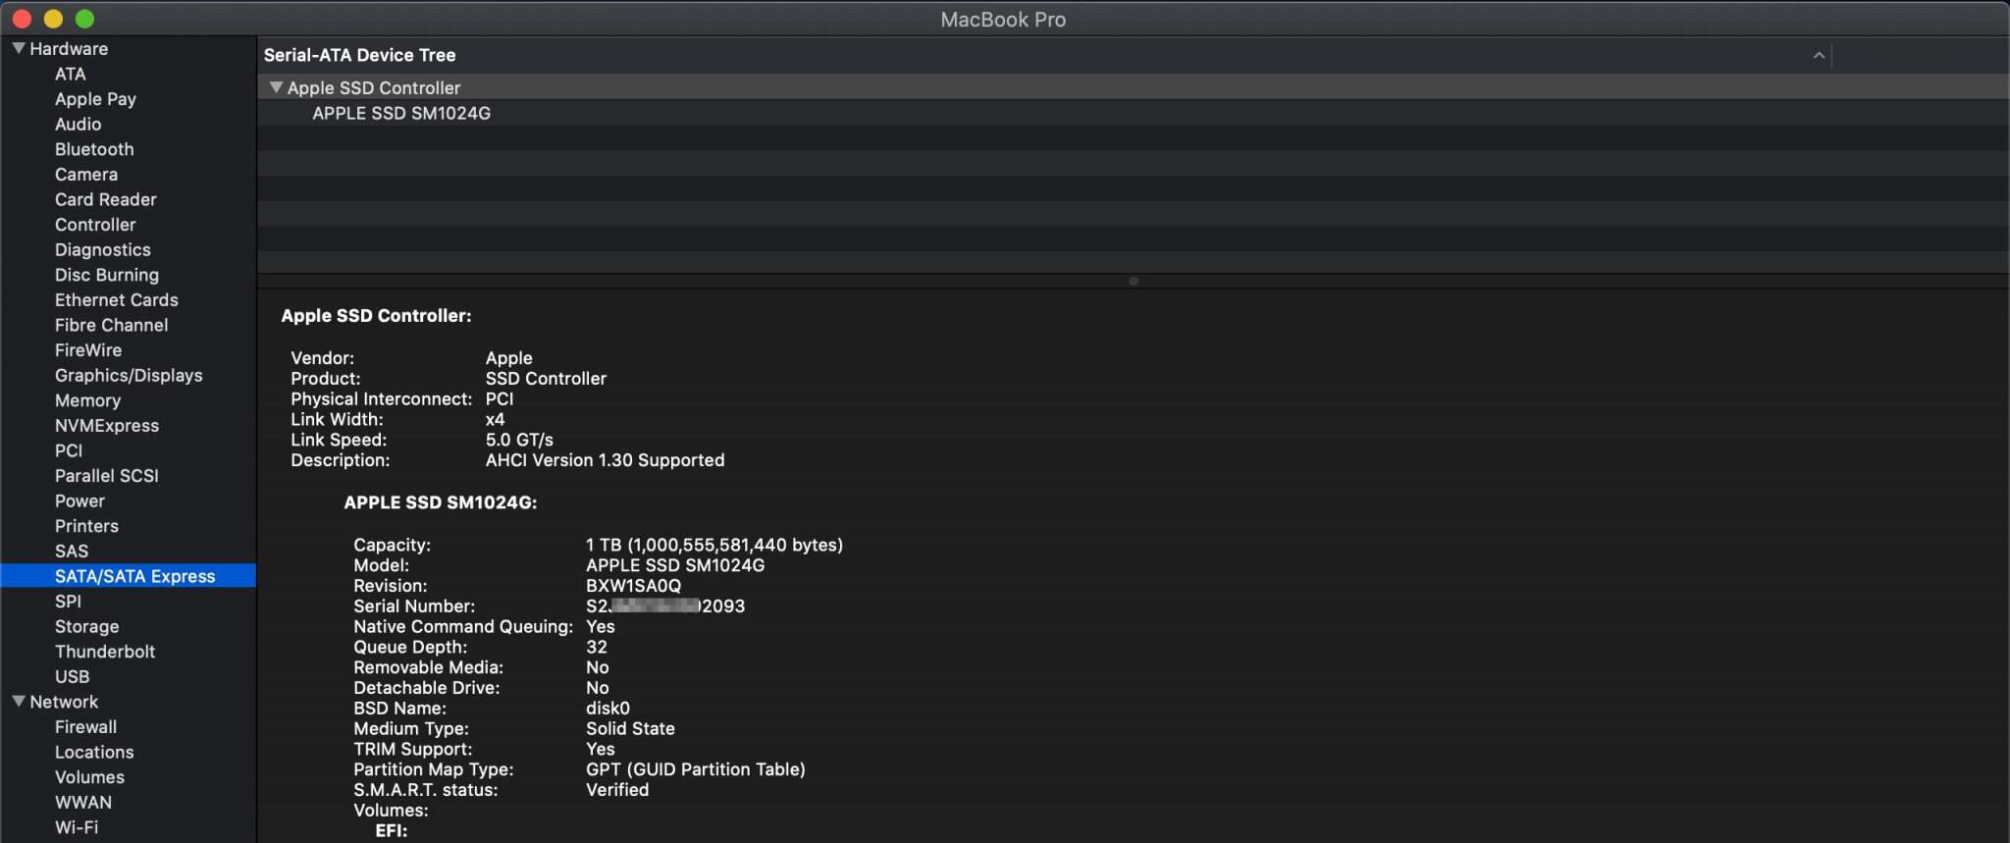Screen dimensions: 2010x843
Task: Show USB device information
Action: click(x=72, y=676)
